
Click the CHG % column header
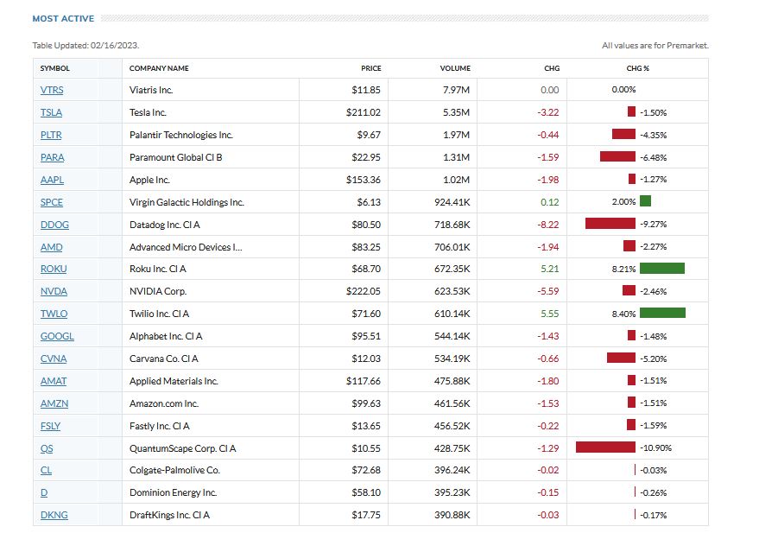pyautogui.click(x=637, y=68)
